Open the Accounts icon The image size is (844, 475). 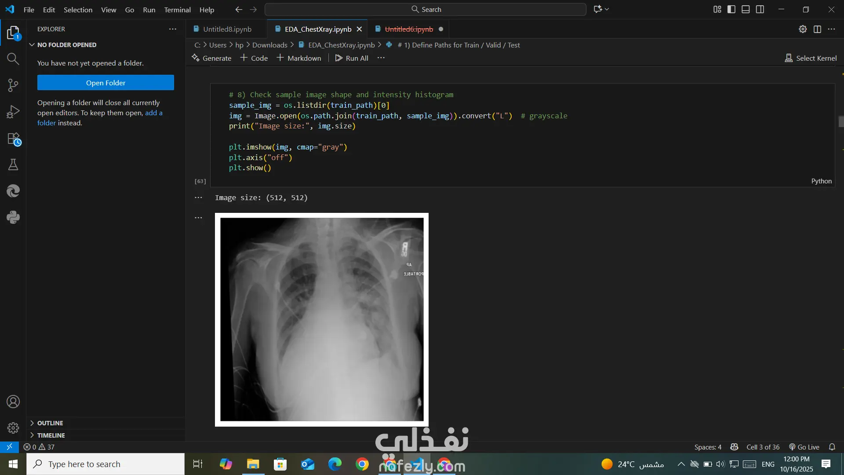tap(13, 402)
